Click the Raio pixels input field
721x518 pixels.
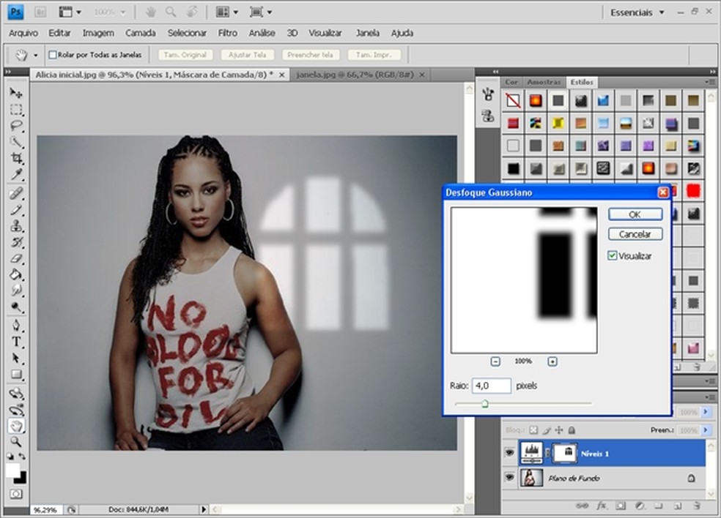pyautogui.click(x=492, y=386)
